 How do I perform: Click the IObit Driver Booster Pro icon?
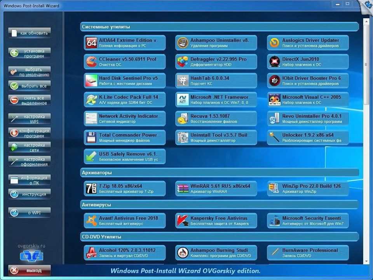coord(274,81)
